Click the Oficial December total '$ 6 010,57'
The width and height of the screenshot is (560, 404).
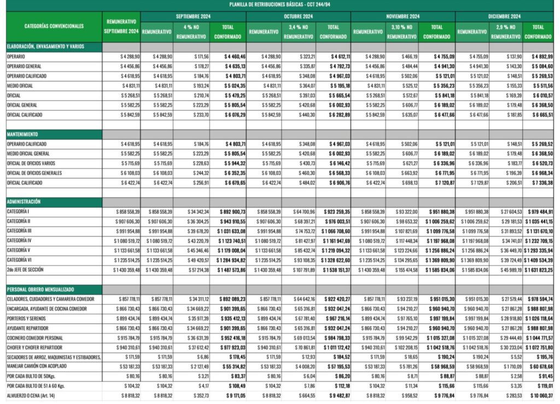pos(543,96)
